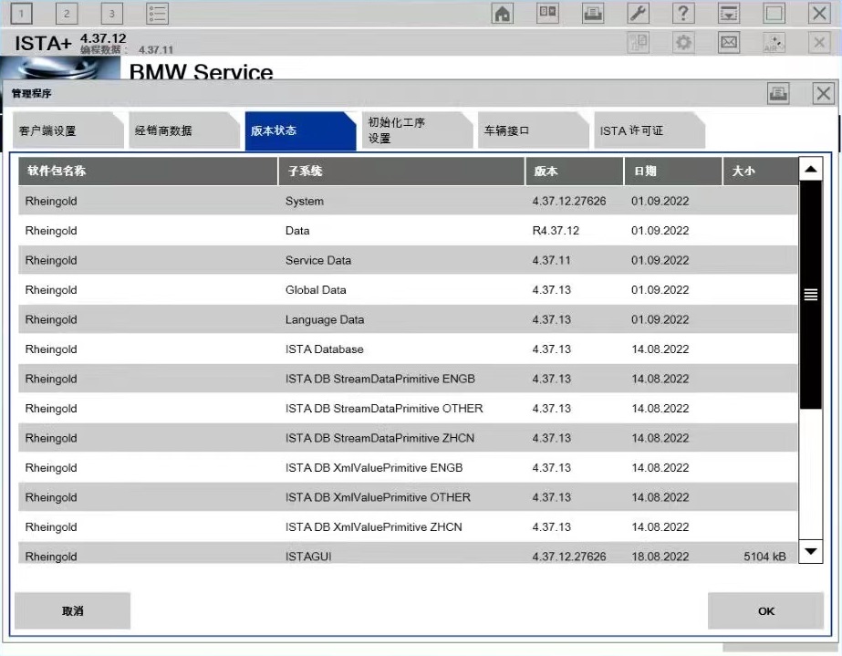Confirm with the OK button
842x656 pixels.
pyautogui.click(x=765, y=611)
